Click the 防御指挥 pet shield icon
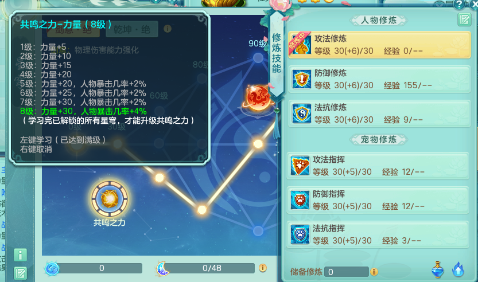Viewport: 478px width, 282px height. click(x=300, y=200)
